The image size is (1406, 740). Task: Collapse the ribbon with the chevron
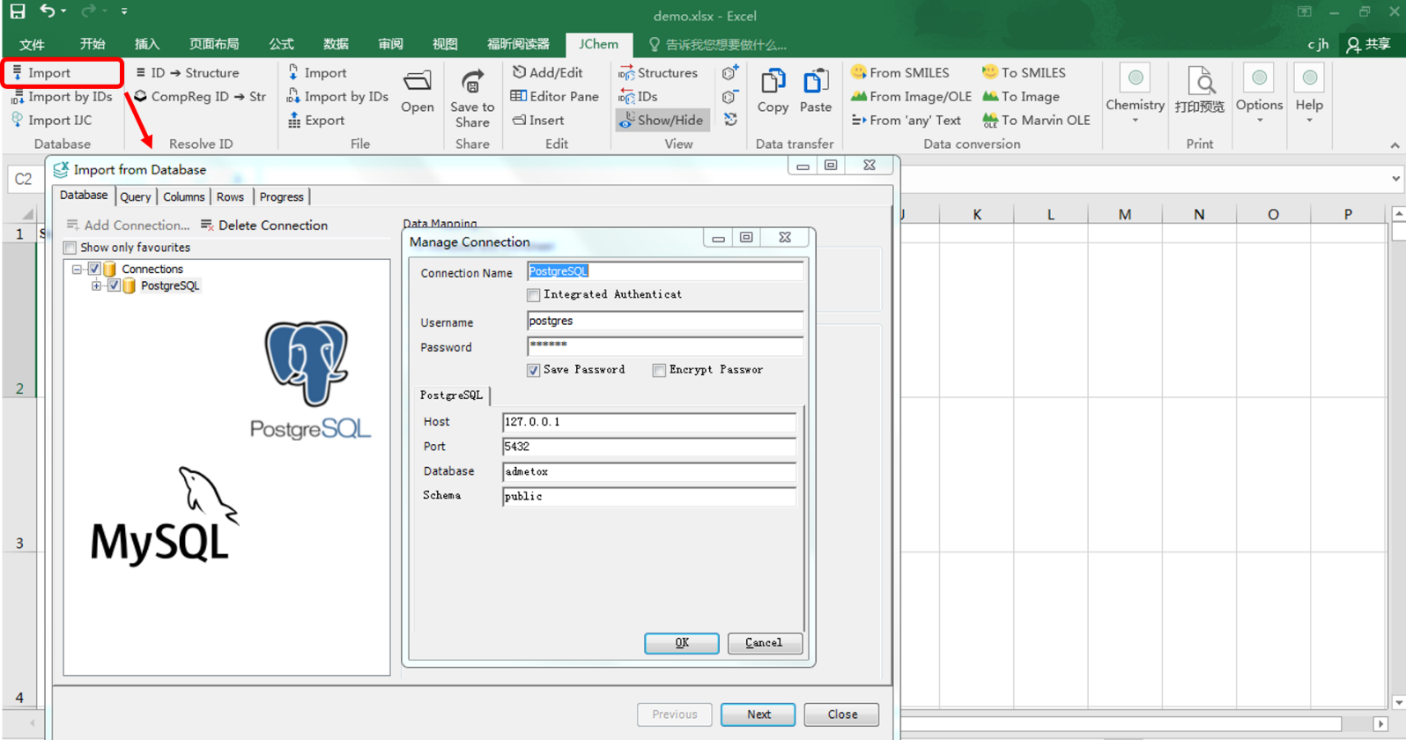pyautogui.click(x=1395, y=145)
